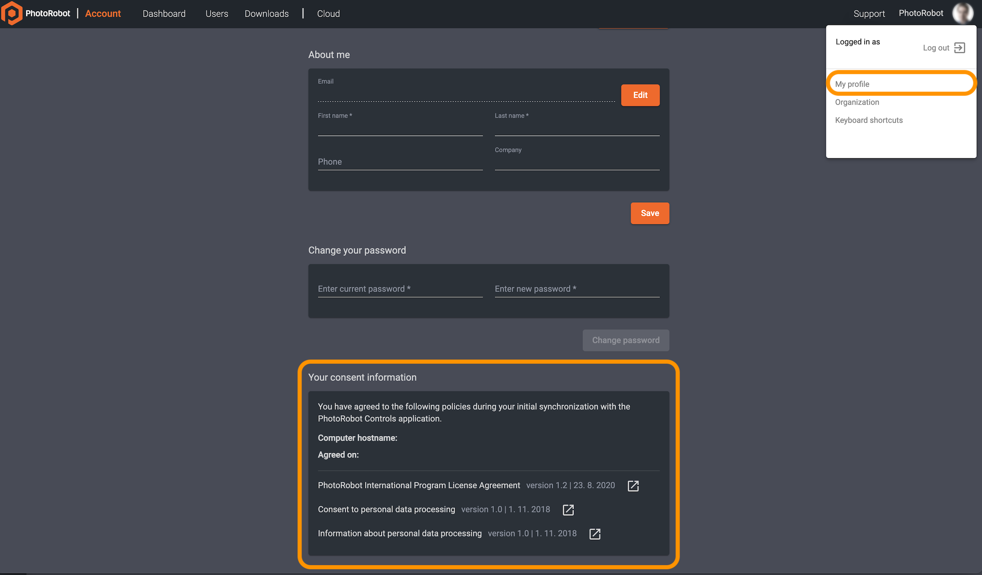Viewport: 982px width, 575px height.
Task: Open the Downloads page
Action: tap(266, 13)
